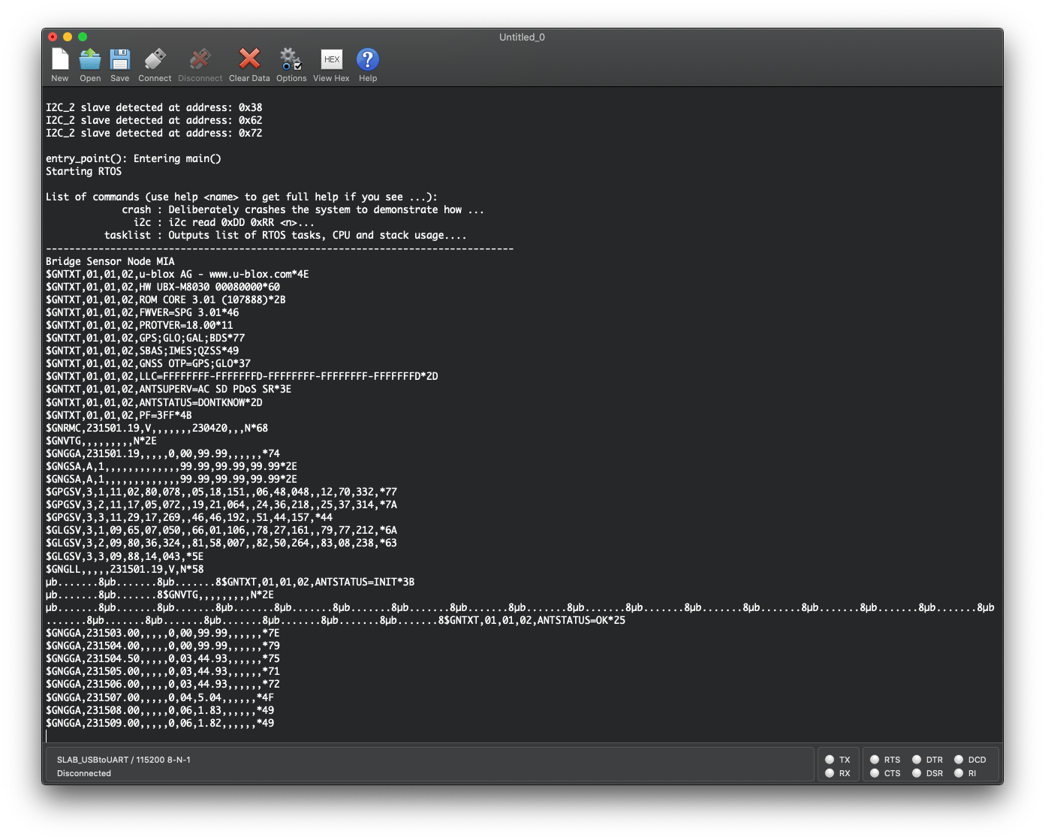Viewport: 1045px width, 840px height.
Task: Click the HW UBX-M8030 line
Action: click(163, 287)
